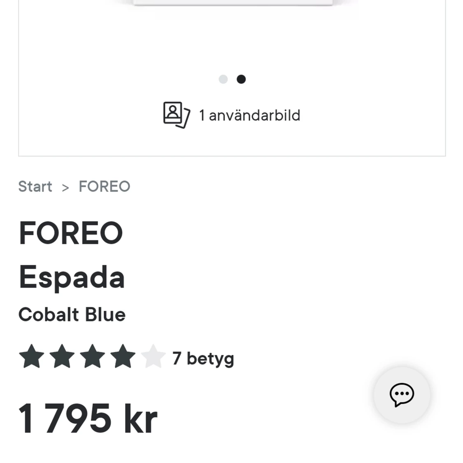
Task: Click the FOREO product brand heading
Action: (x=70, y=233)
